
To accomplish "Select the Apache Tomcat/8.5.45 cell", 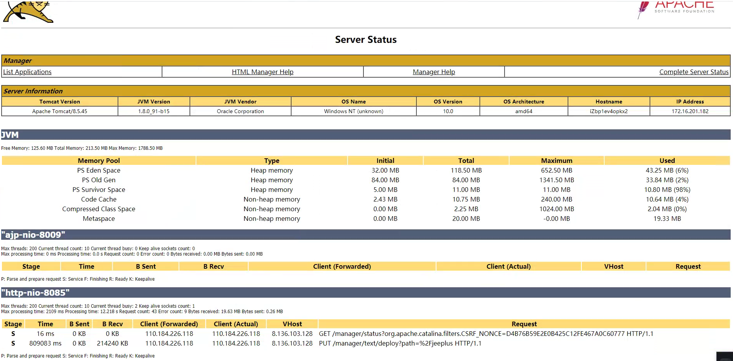I will [60, 111].
